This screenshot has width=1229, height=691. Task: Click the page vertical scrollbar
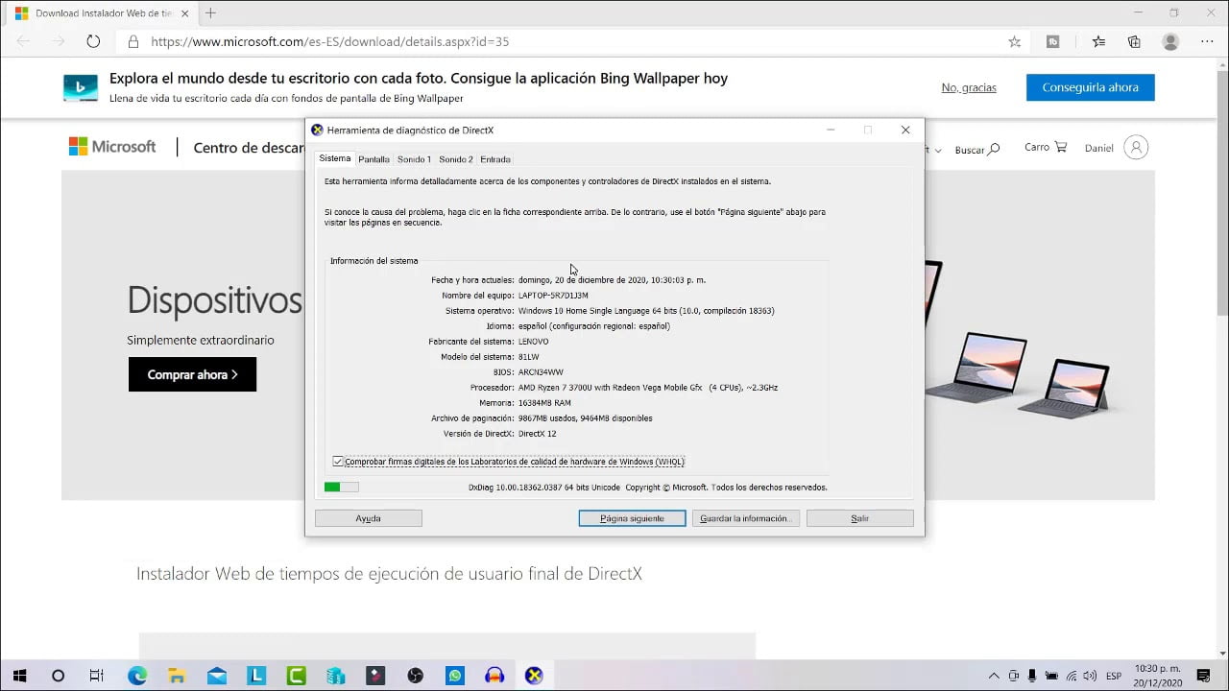coord(1221,192)
